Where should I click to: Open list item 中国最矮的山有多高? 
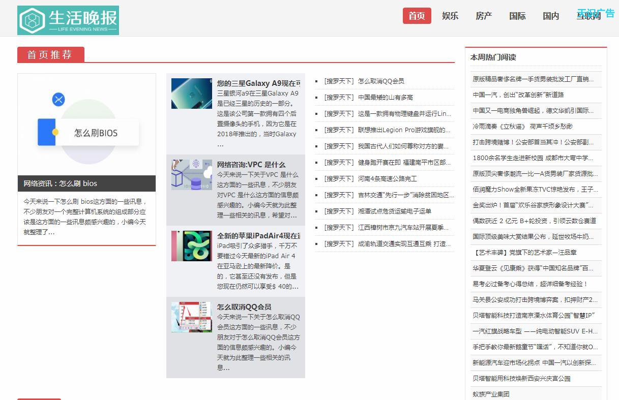(386, 97)
